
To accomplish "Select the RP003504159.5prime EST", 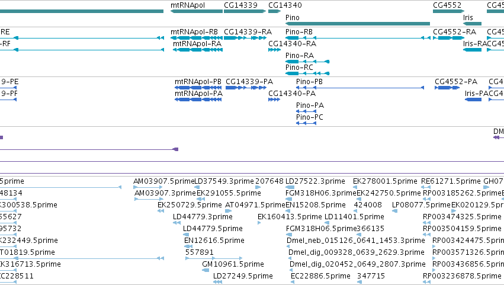I will point(427,235).
